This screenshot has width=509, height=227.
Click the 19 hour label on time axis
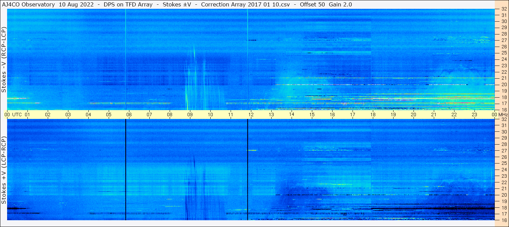393,115
